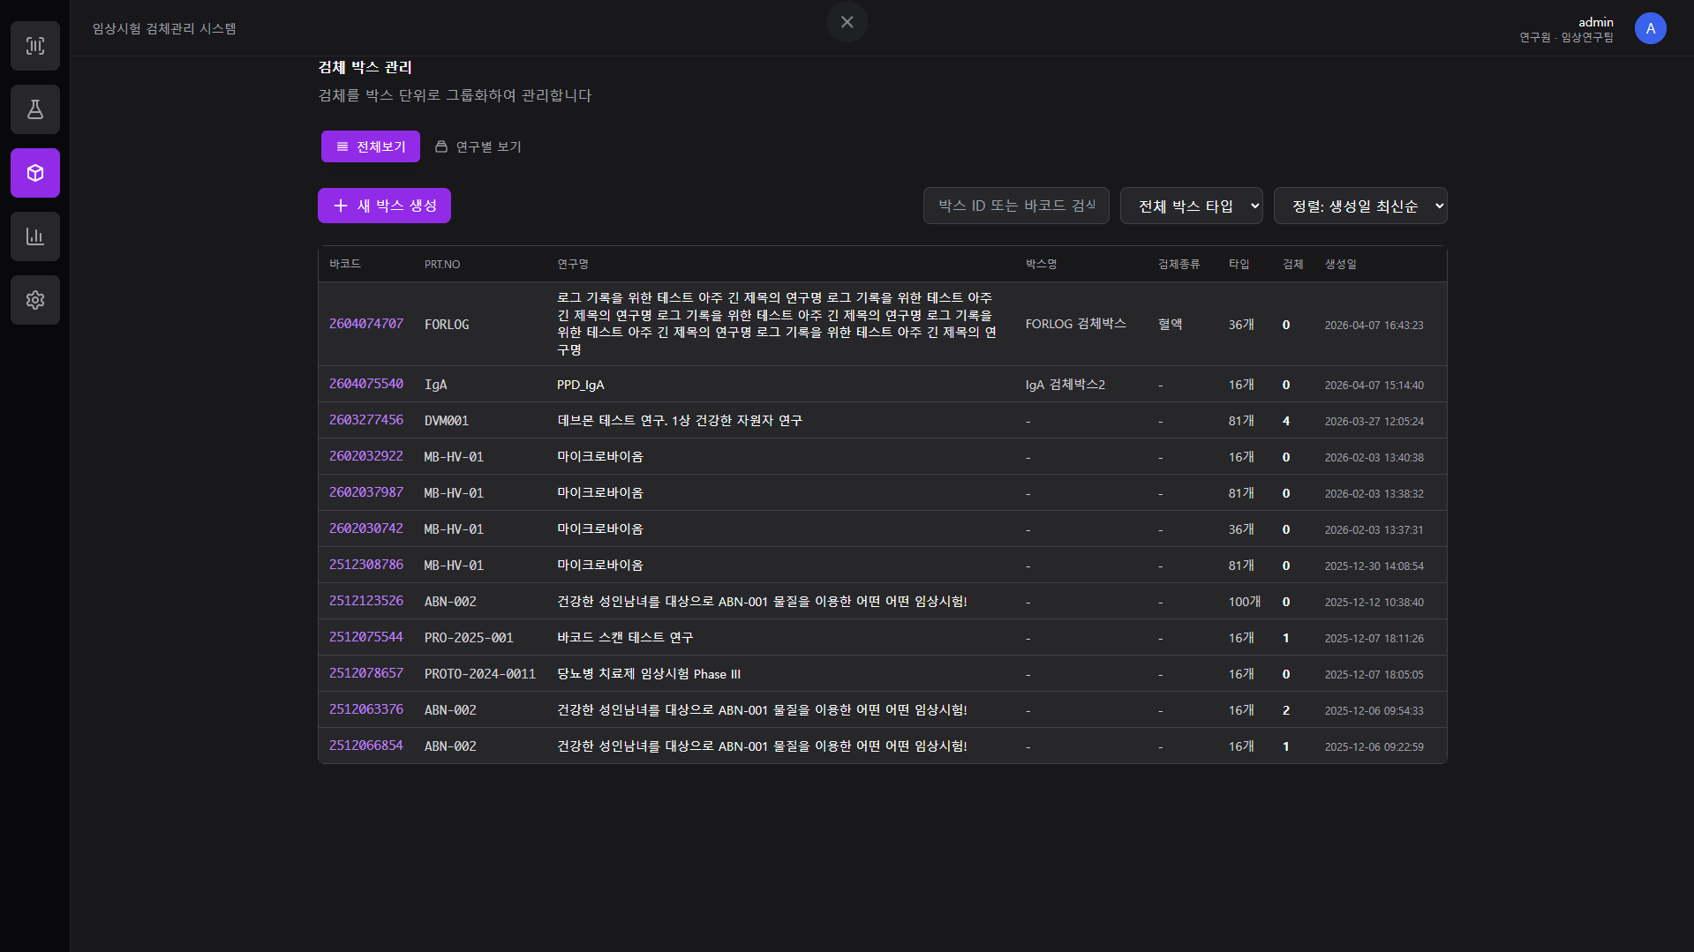Select the lab flask icon in the sidebar
Viewport: 1694px width, 952px height.
pos(34,109)
